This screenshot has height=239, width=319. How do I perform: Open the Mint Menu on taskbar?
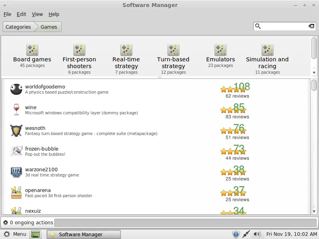(x=15, y=234)
